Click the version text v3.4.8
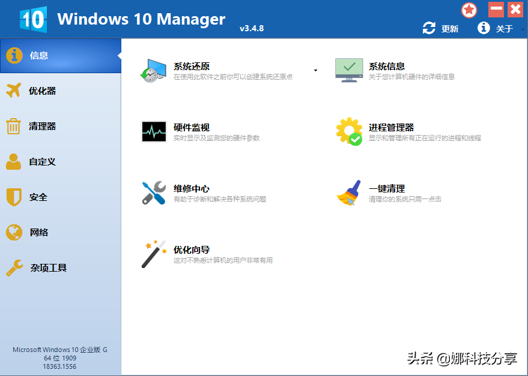This screenshot has height=376, width=528. (x=252, y=29)
